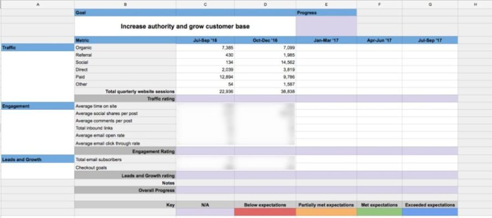Click 'Total quarterly website sessions' label
Viewport: 492px width, 218px height.
pos(125,91)
